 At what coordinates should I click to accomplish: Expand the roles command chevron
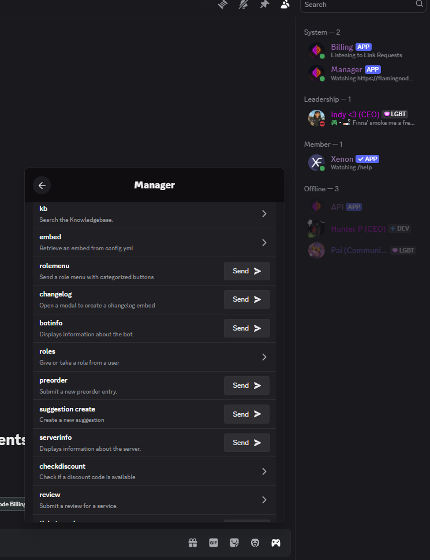(x=264, y=357)
